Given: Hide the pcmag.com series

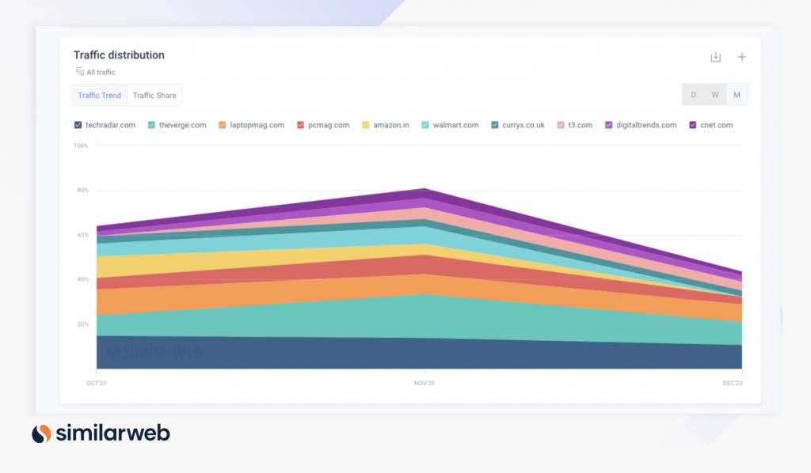Looking at the screenshot, I should pyautogui.click(x=301, y=125).
